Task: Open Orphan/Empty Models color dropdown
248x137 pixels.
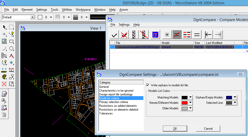Action: (235, 97)
